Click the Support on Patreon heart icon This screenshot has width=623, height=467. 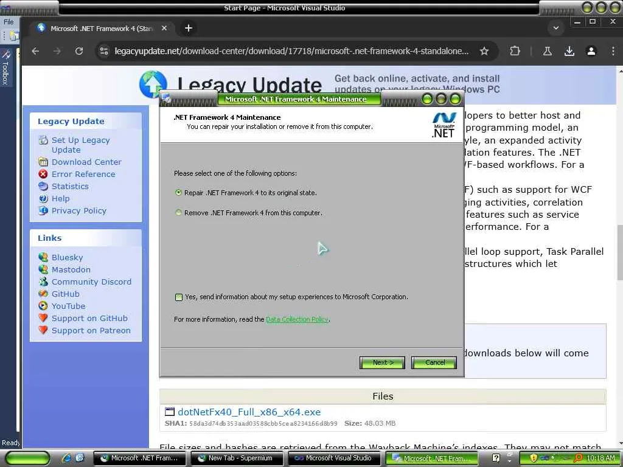coord(43,330)
